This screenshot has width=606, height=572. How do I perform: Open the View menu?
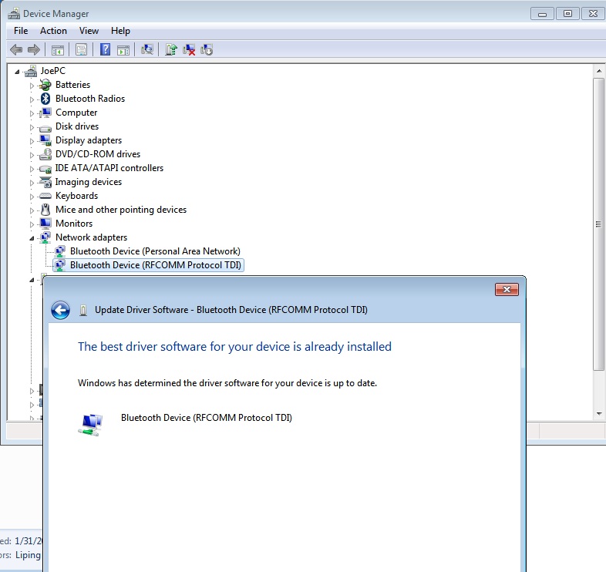coord(89,31)
